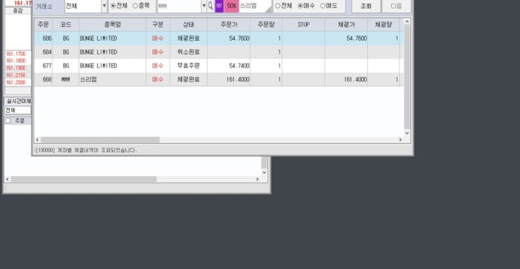Select order number 684 cell

click(x=43, y=52)
